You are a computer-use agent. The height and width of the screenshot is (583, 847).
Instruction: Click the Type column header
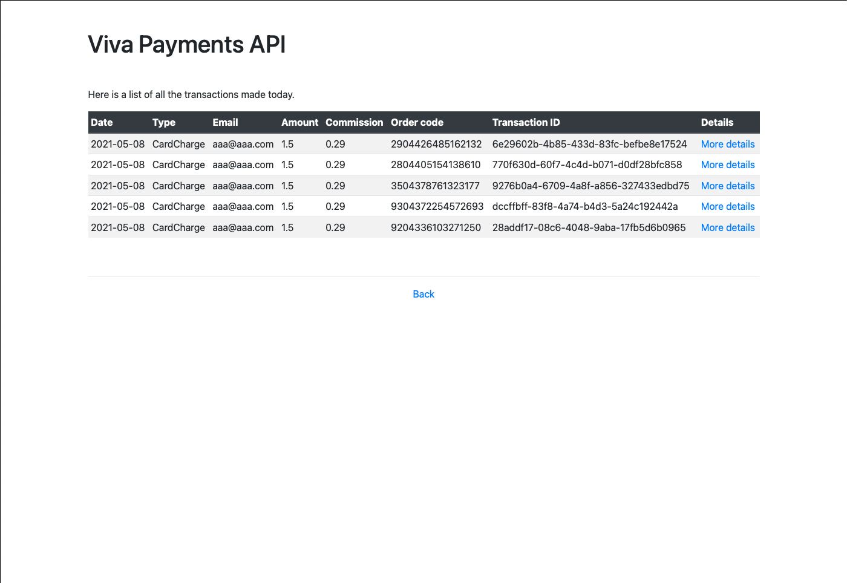click(164, 122)
